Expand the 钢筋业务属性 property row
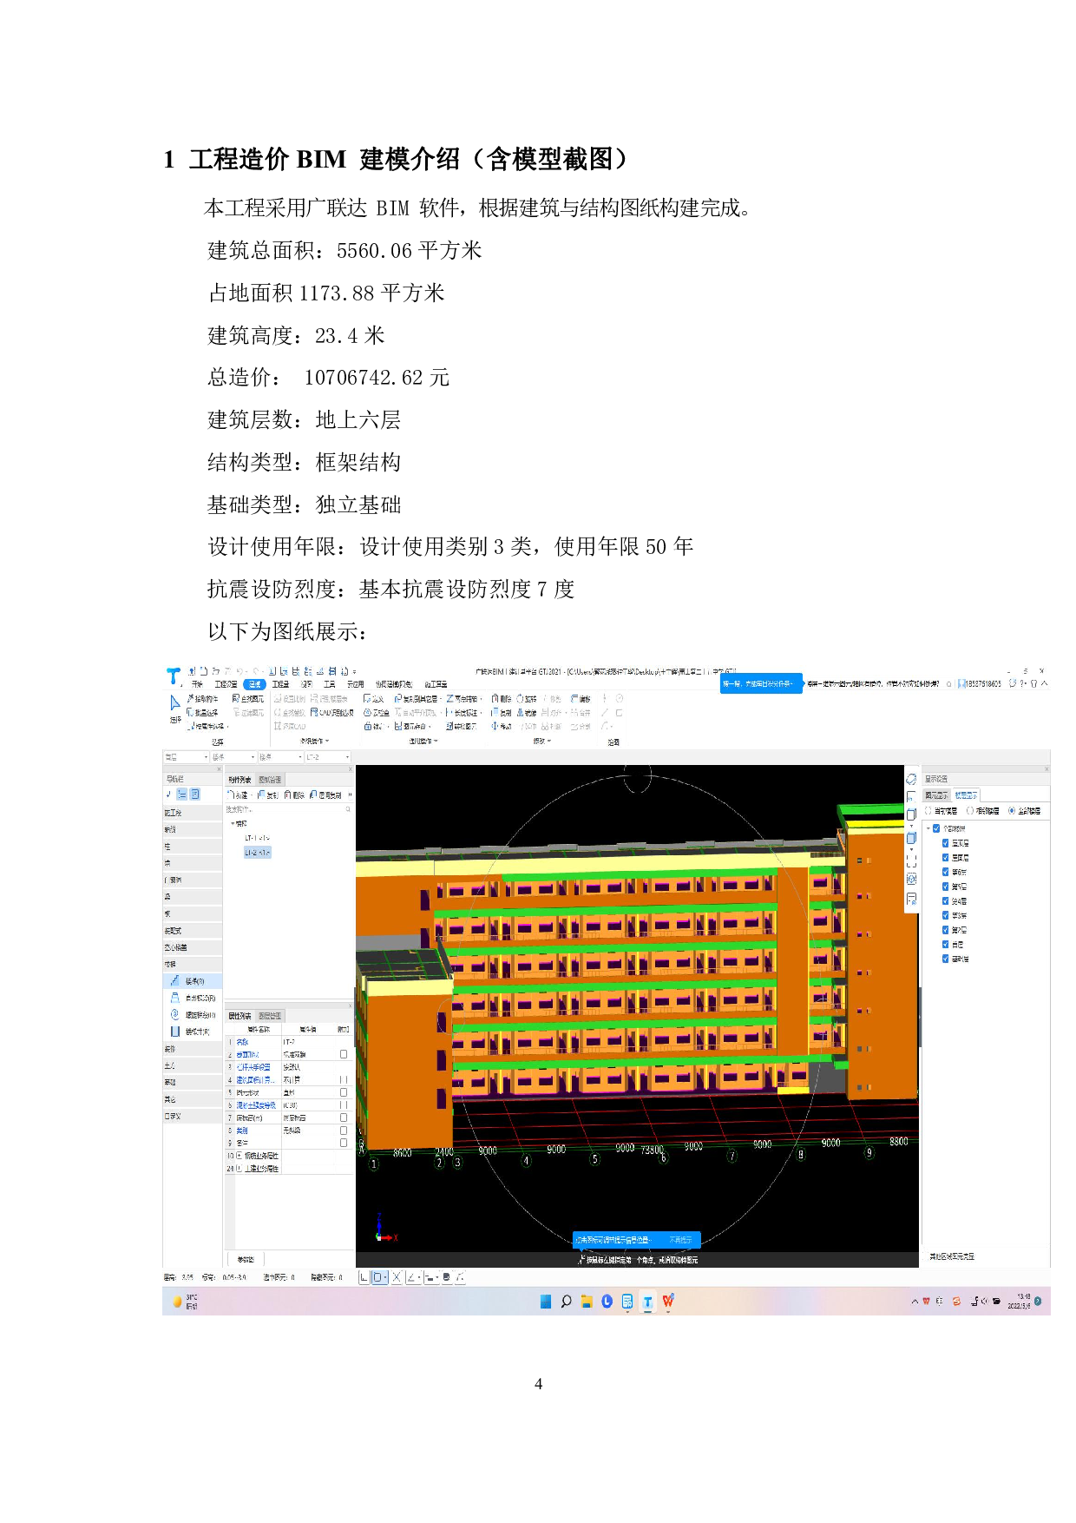Screen dimensions: 1076x1523 239,1156
